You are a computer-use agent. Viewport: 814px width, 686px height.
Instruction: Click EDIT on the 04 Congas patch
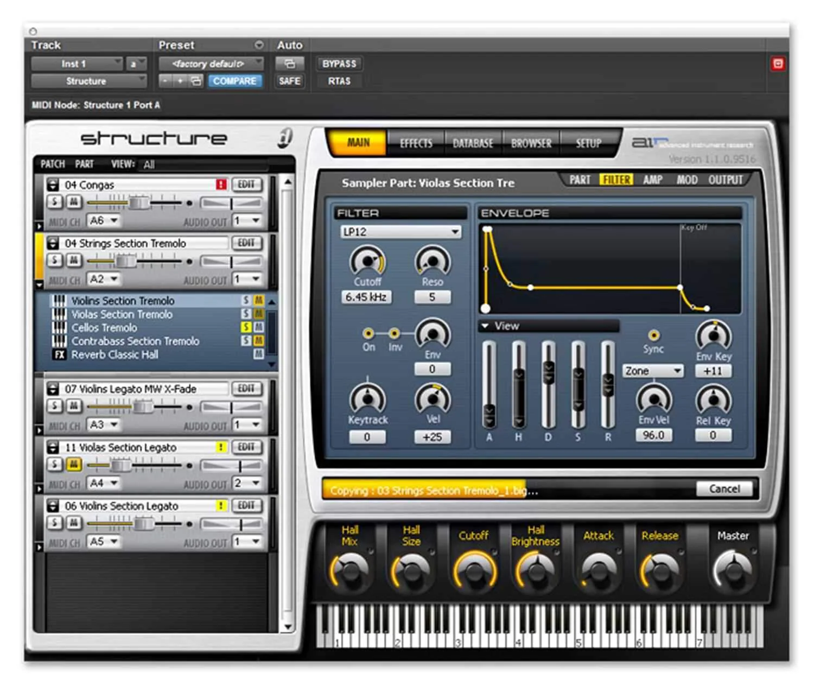tap(246, 185)
